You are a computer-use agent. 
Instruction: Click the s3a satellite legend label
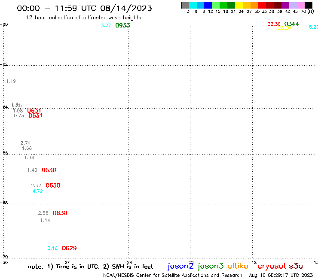click(x=296, y=266)
